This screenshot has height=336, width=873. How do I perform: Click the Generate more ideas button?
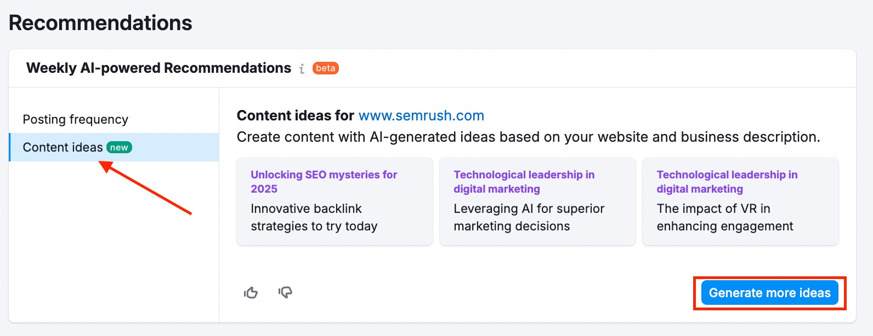point(769,292)
